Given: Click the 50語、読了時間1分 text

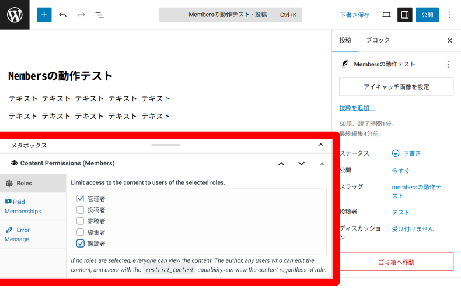Looking at the screenshot, I should pyautogui.click(x=366, y=124).
